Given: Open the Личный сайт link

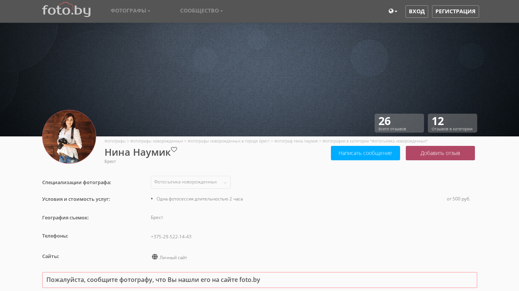Looking at the screenshot, I should pyautogui.click(x=173, y=258).
